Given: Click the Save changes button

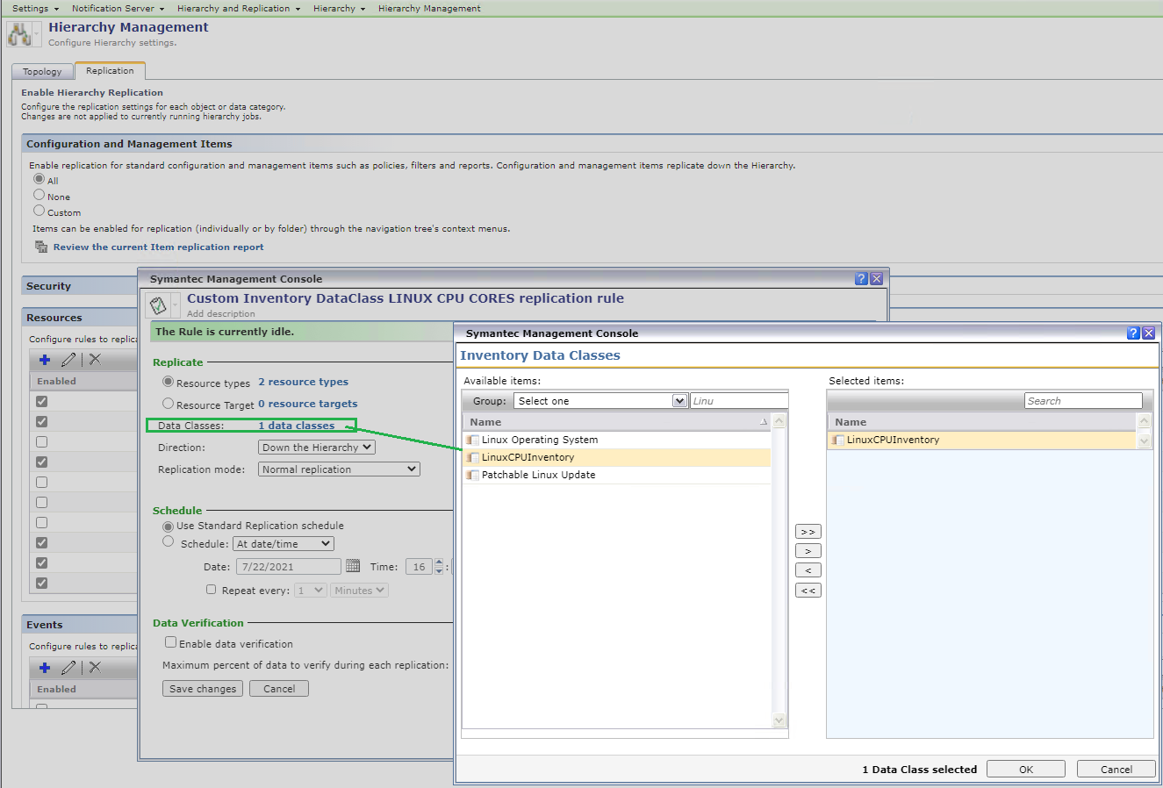Looking at the screenshot, I should pyautogui.click(x=202, y=688).
